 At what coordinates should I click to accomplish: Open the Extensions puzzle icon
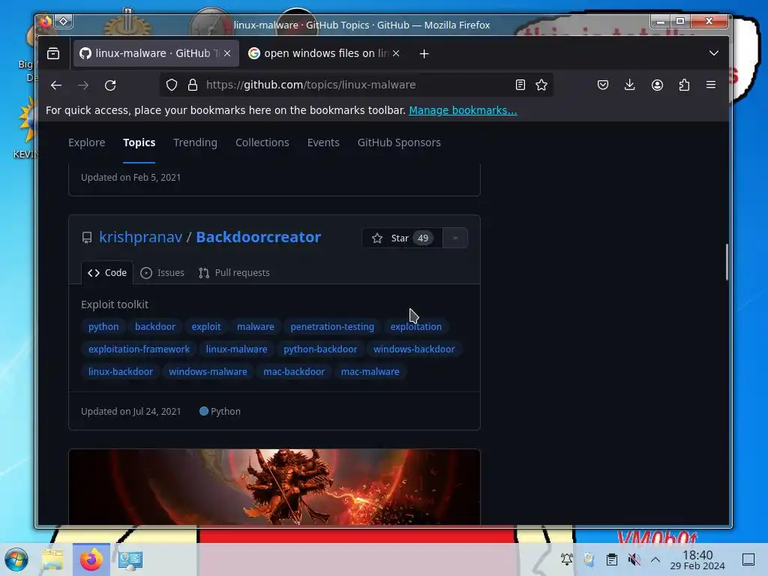click(684, 85)
